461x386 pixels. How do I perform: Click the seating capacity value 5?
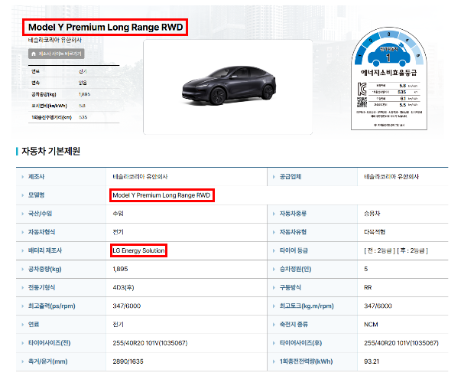pyautogui.click(x=366, y=269)
